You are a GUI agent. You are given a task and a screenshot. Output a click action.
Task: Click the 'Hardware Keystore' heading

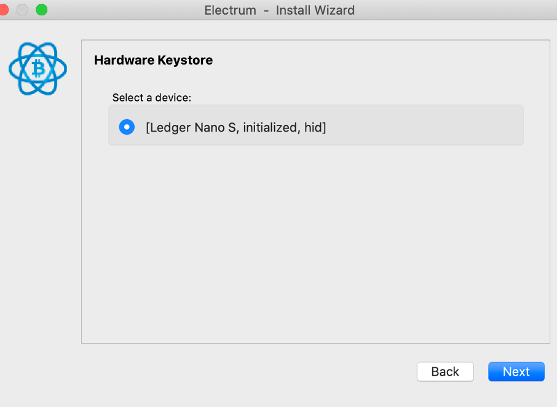point(154,60)
